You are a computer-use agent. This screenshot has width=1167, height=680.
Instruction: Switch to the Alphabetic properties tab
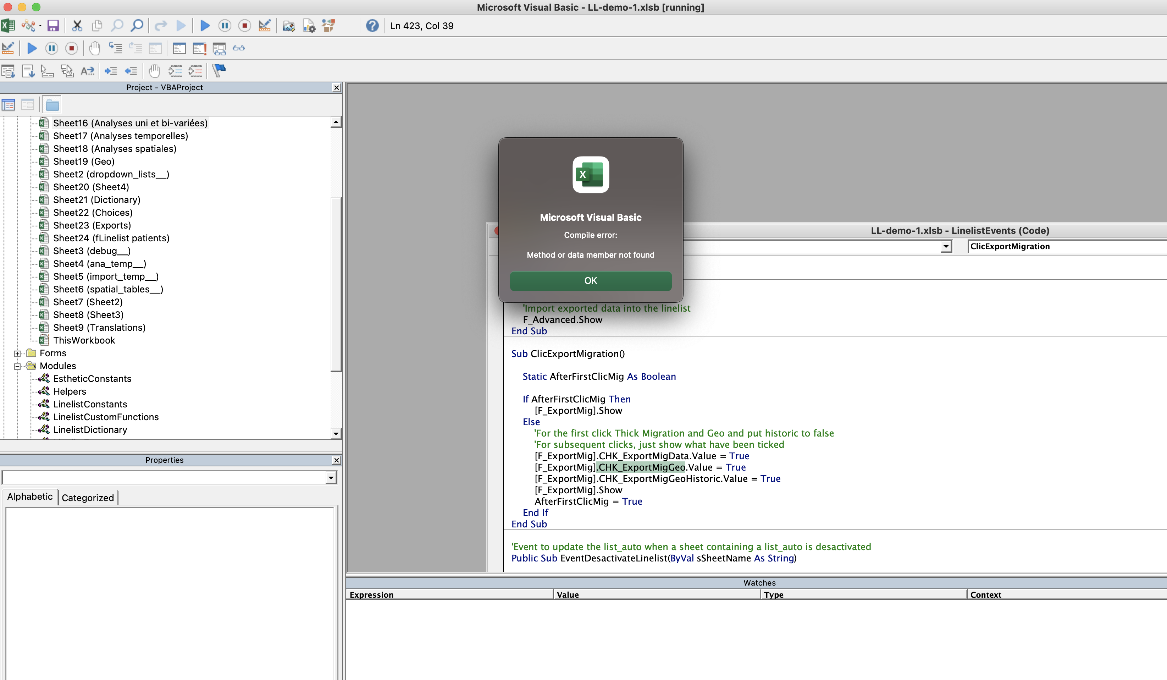coord(29,497)
